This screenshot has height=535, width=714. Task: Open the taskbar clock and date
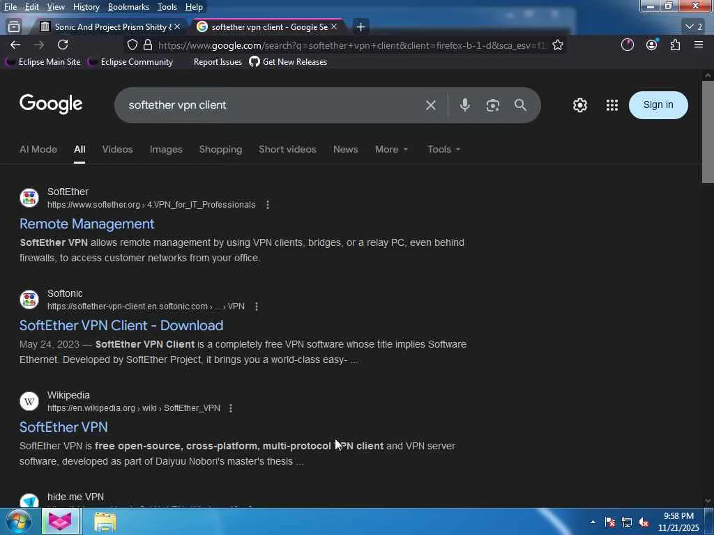point(678,522)
